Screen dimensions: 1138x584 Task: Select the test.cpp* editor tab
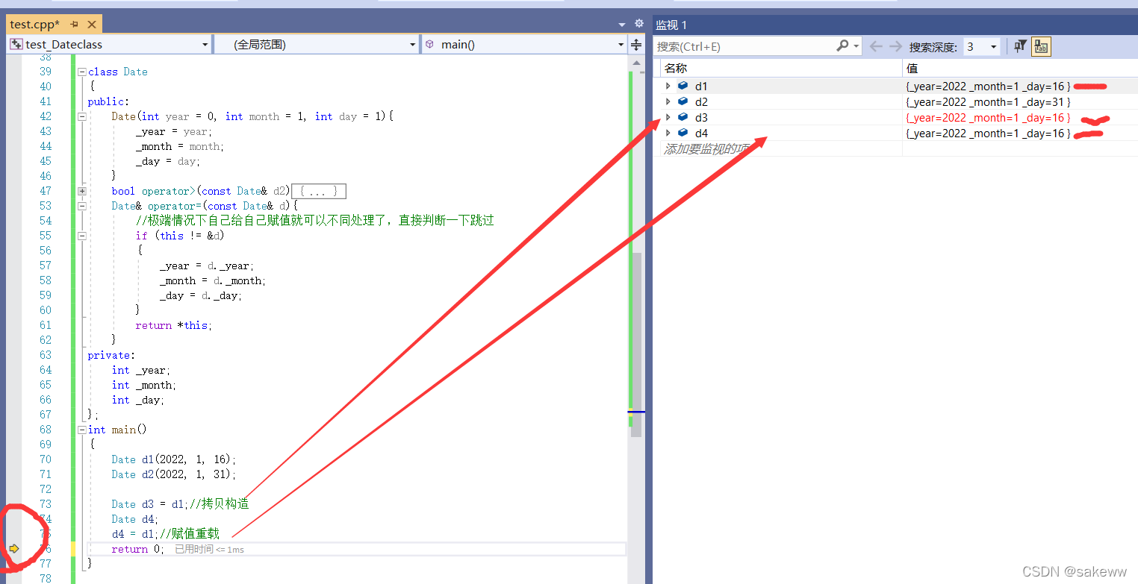click(x=34, y=25)
